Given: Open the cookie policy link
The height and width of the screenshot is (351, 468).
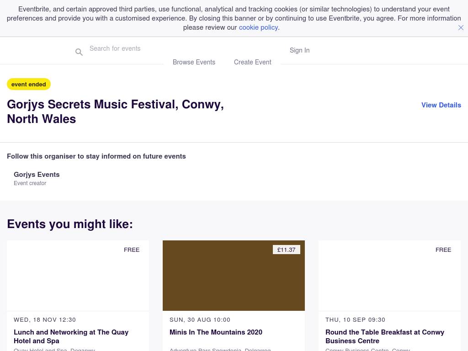Looking at the screenshot, I should (258, 27).
